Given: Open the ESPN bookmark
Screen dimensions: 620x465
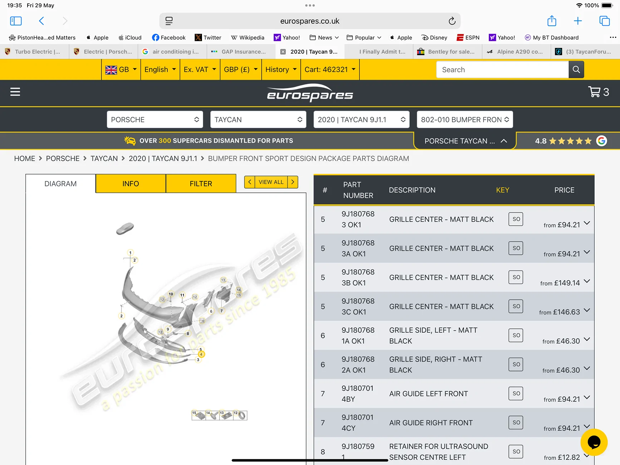Looking at the screenshot, I should click(468, 38).
